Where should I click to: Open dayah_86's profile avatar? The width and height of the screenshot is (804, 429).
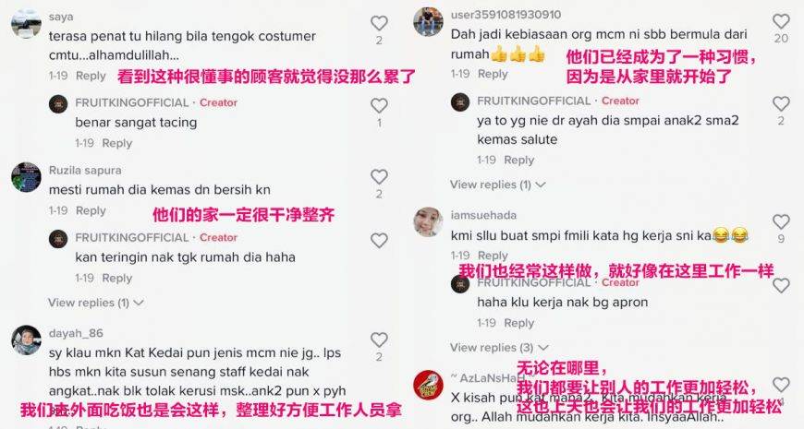point(26,340)
